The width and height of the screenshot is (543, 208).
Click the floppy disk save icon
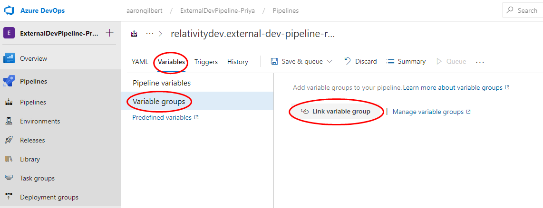(274, 61)
